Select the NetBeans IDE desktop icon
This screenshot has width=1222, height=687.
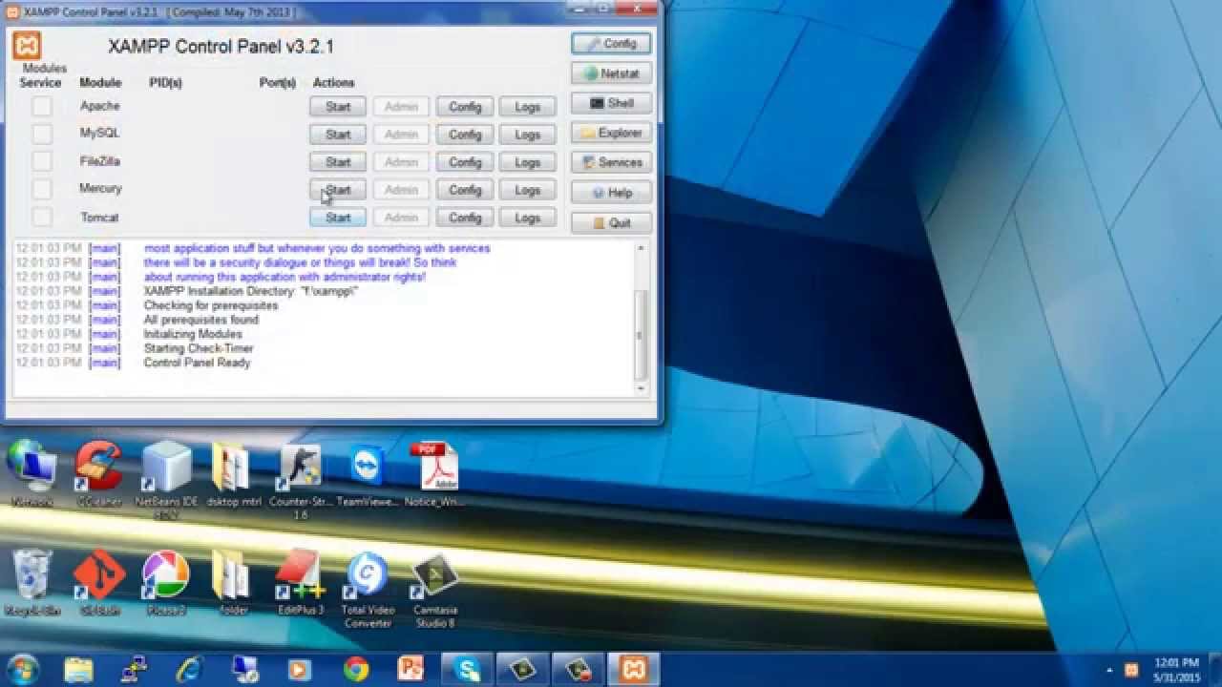166,480
